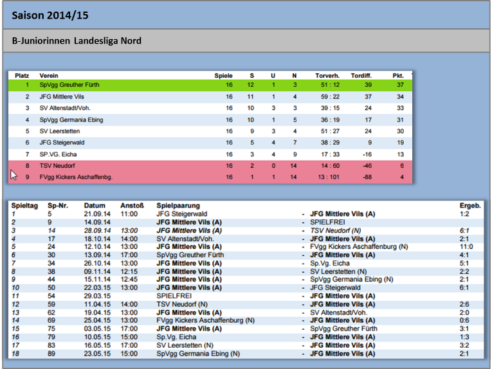Click result '3:2' in 16.05.15 row

(464, 345)
